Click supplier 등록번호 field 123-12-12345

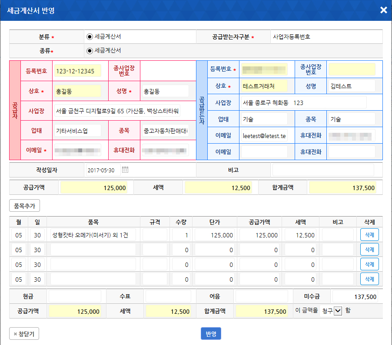click(78, 71)
